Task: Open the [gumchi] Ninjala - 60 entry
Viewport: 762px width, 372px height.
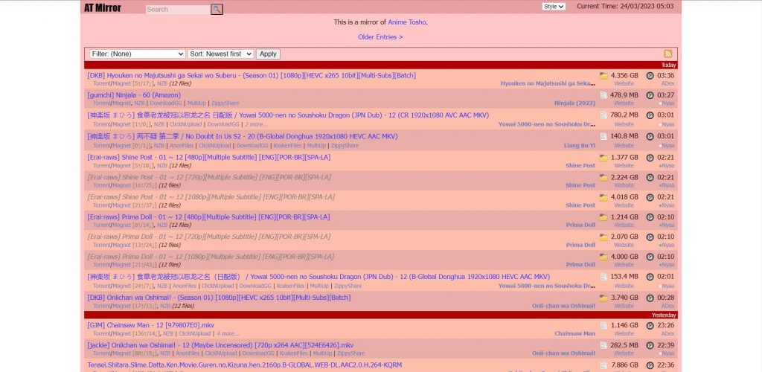Action: (134, 95)
